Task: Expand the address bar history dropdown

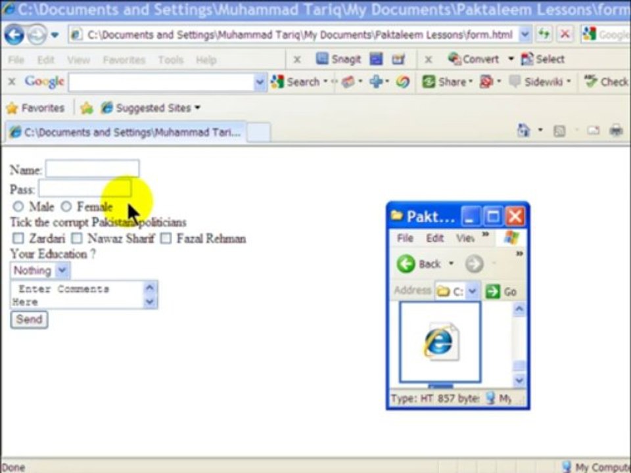Action: [525, 35]
